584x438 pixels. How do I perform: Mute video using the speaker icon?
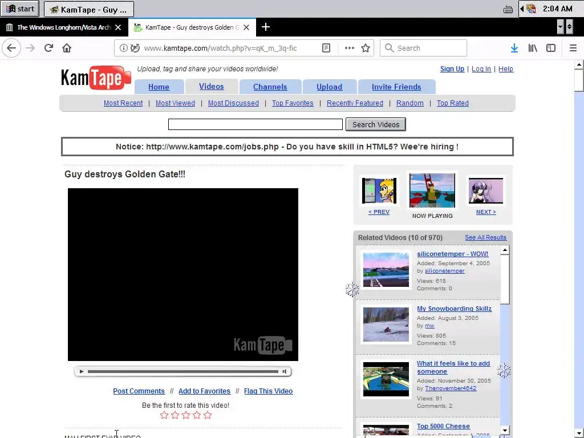(x=284, y=371)
